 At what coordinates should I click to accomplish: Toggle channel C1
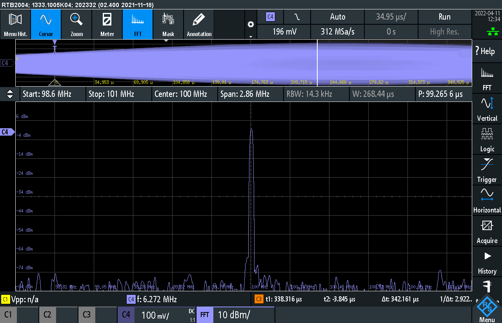click(x=19, y=314)
